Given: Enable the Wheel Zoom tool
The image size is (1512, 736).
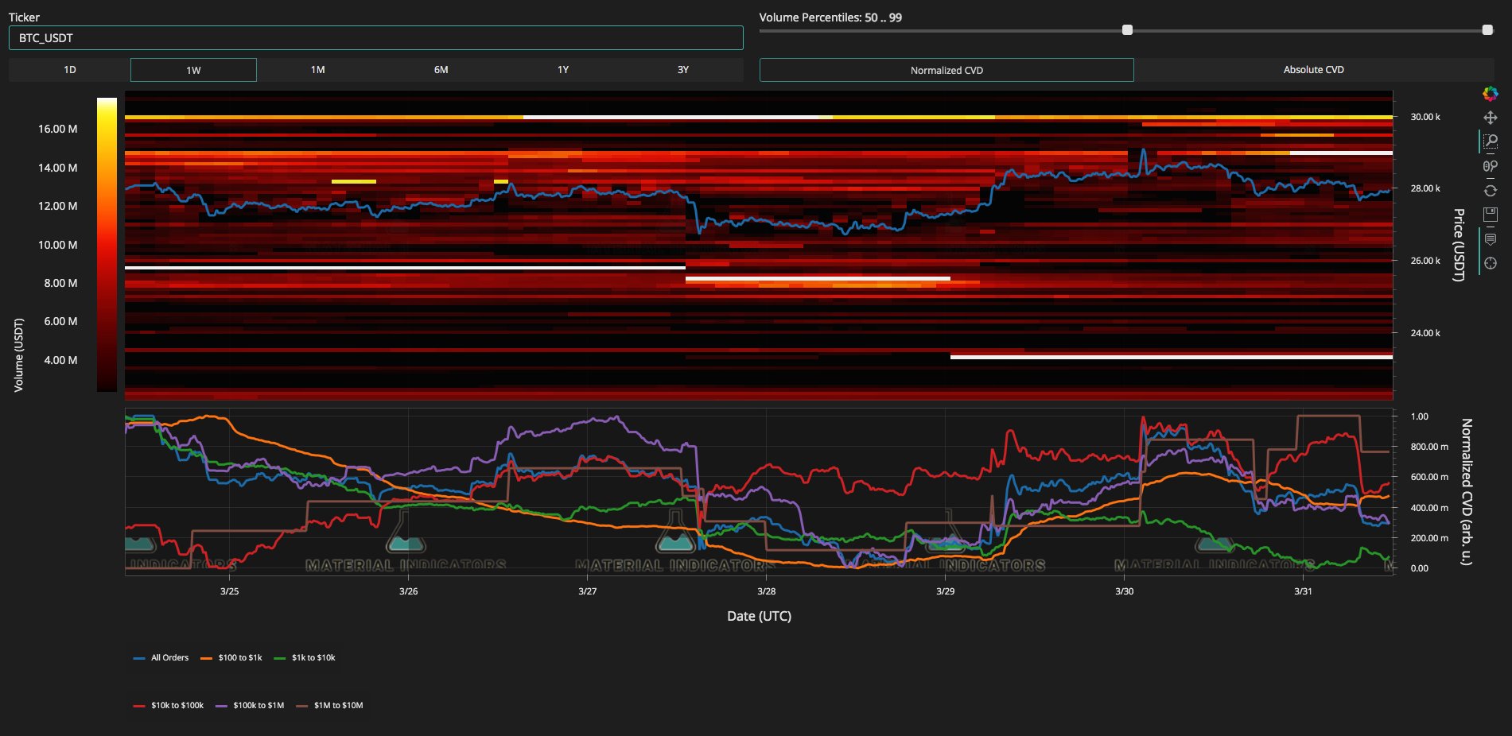Looking at the screenshot, I should click(x=1490, y=166).
